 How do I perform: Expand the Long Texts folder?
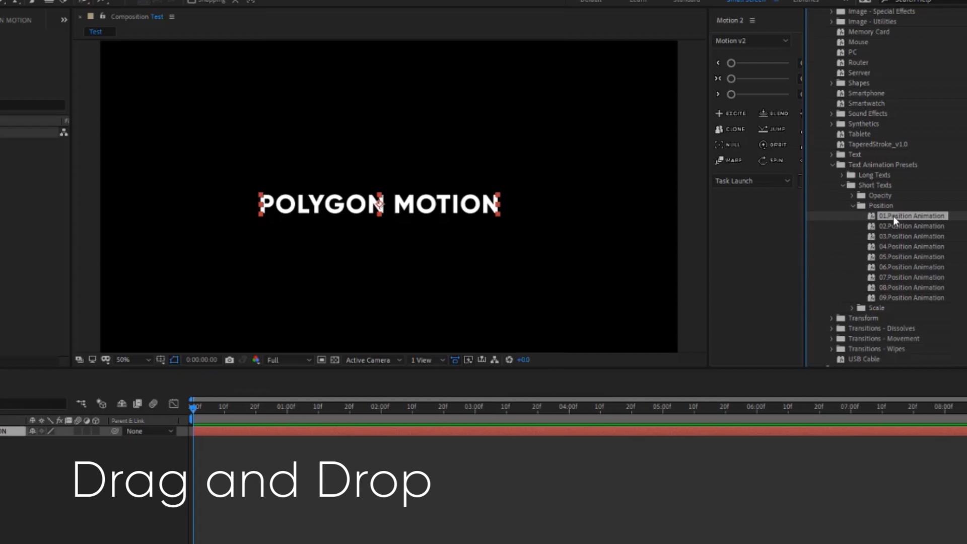click(x=842, y=175)
